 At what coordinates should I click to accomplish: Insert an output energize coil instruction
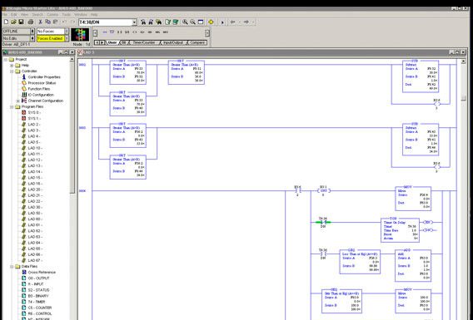pyautogui.click(x=135, y=32)
